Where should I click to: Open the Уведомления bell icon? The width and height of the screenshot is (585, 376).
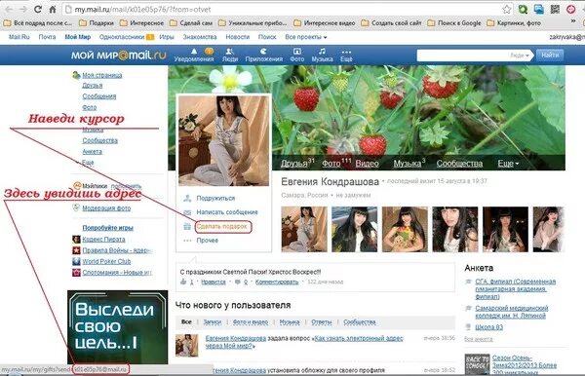point(194,52)
